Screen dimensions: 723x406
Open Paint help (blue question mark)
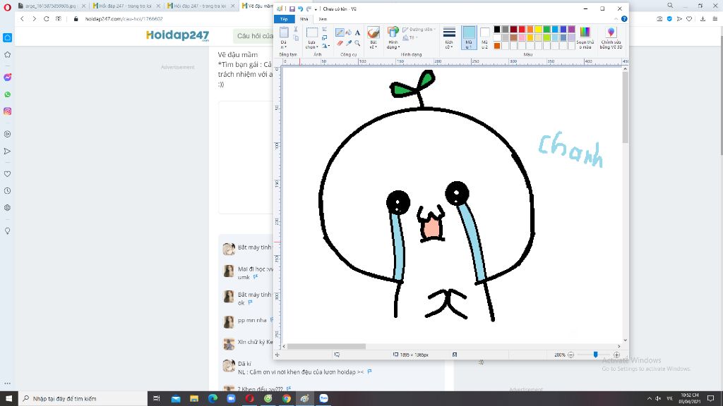pos(624,19)
